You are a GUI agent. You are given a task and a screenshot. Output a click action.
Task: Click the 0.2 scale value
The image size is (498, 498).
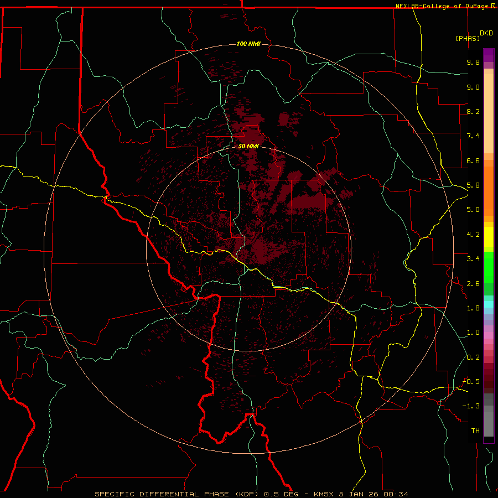(x=473, y=357)
